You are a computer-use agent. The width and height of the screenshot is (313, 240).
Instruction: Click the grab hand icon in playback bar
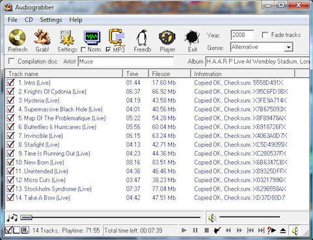click(217, 230)
